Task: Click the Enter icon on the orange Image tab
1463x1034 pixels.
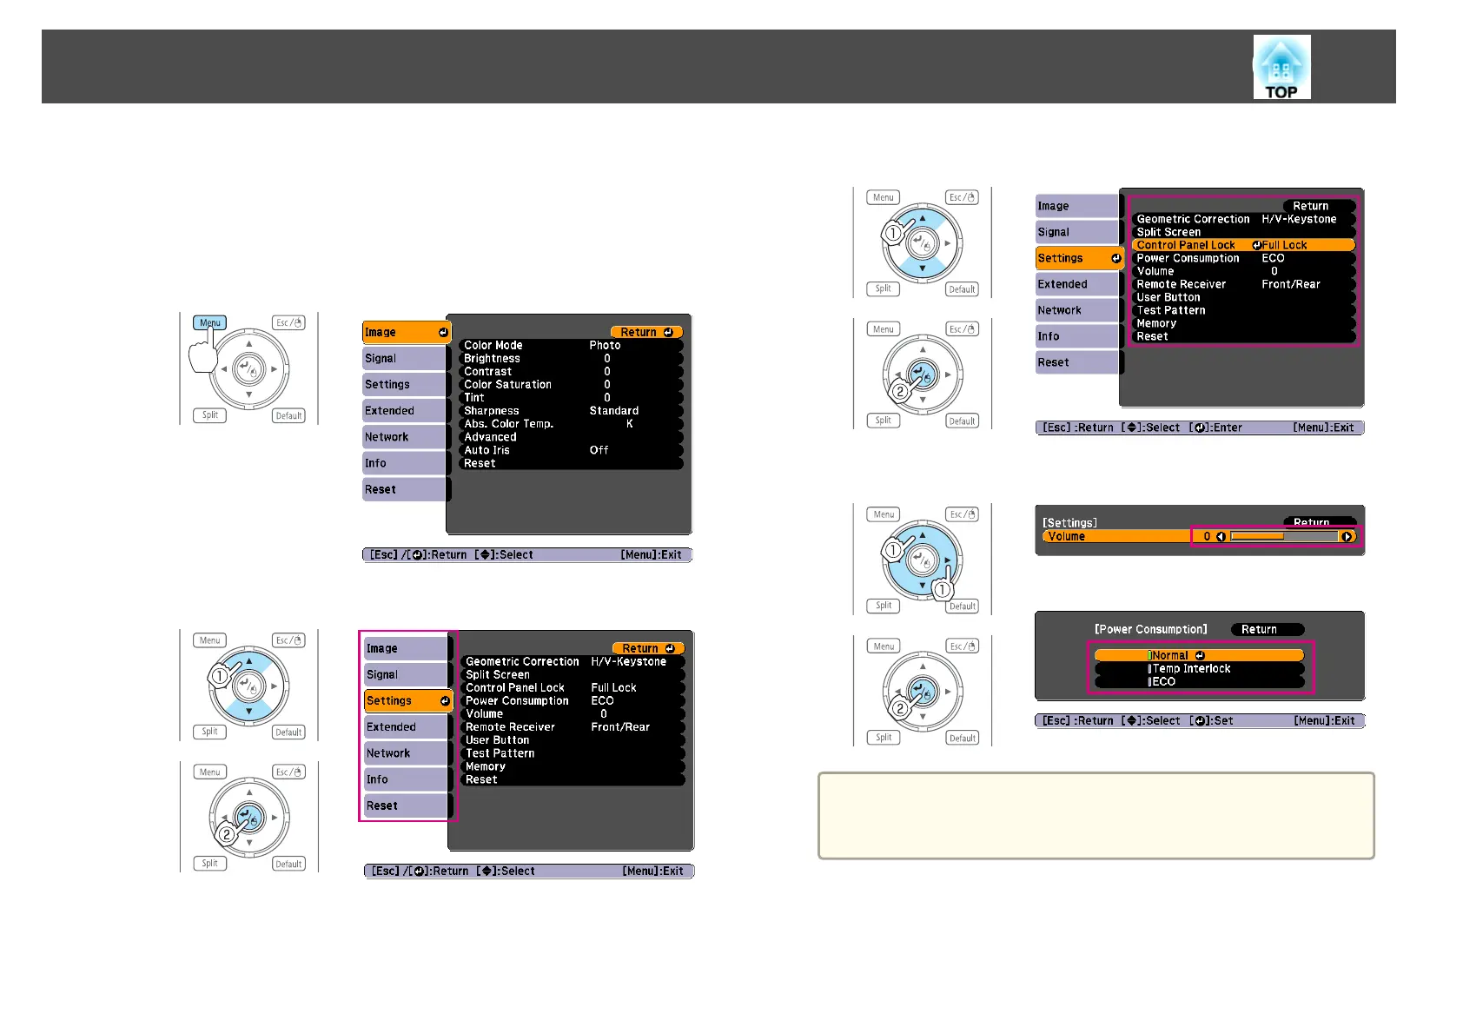Action: (443, 333)
